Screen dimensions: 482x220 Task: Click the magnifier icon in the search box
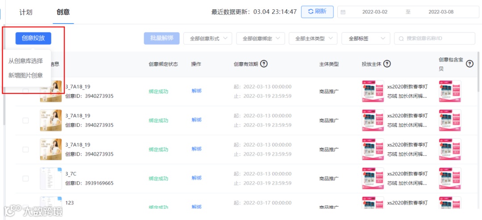coord(401,39)
